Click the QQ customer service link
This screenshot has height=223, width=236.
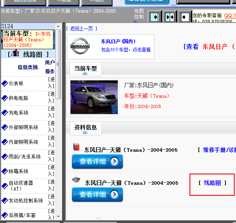point(230,15)
